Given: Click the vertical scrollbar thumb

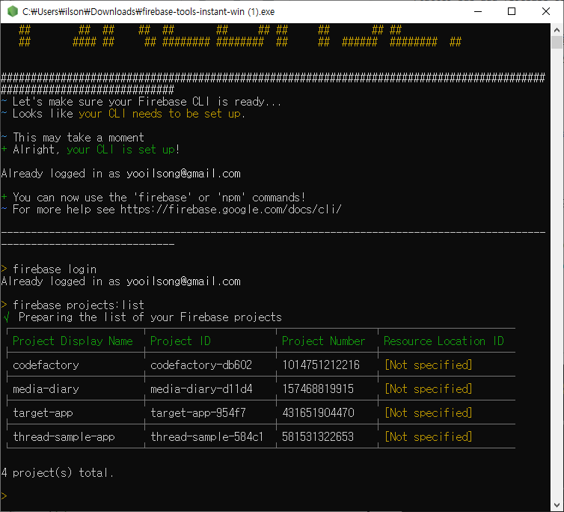Looking at the screenshot, I should (x=557, y=42).
